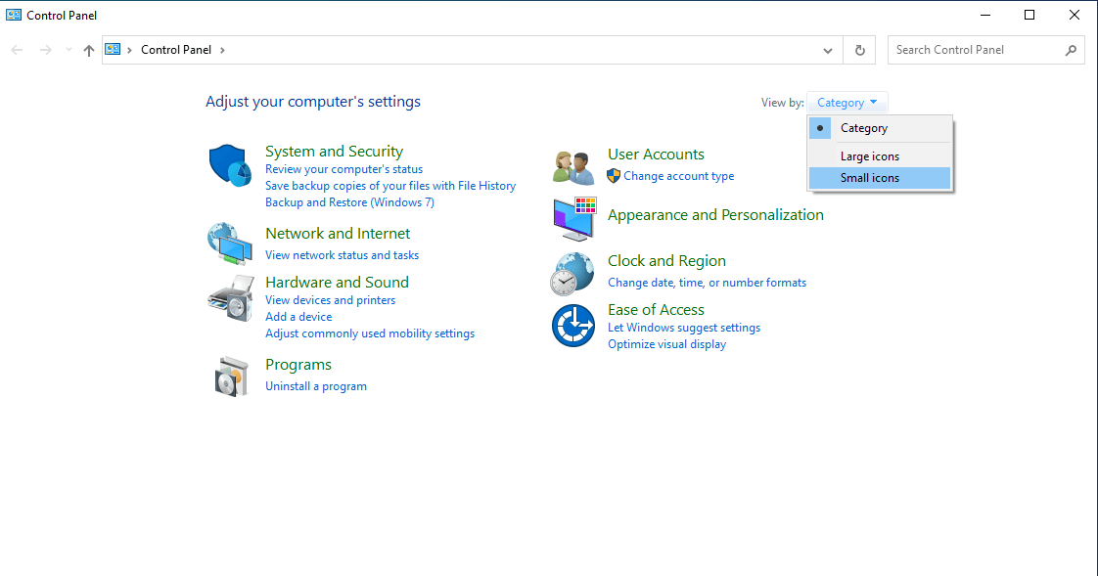The image size is (1098, 576).
Task: Click Let Windows suggest settings
Action: pos(683,327)
